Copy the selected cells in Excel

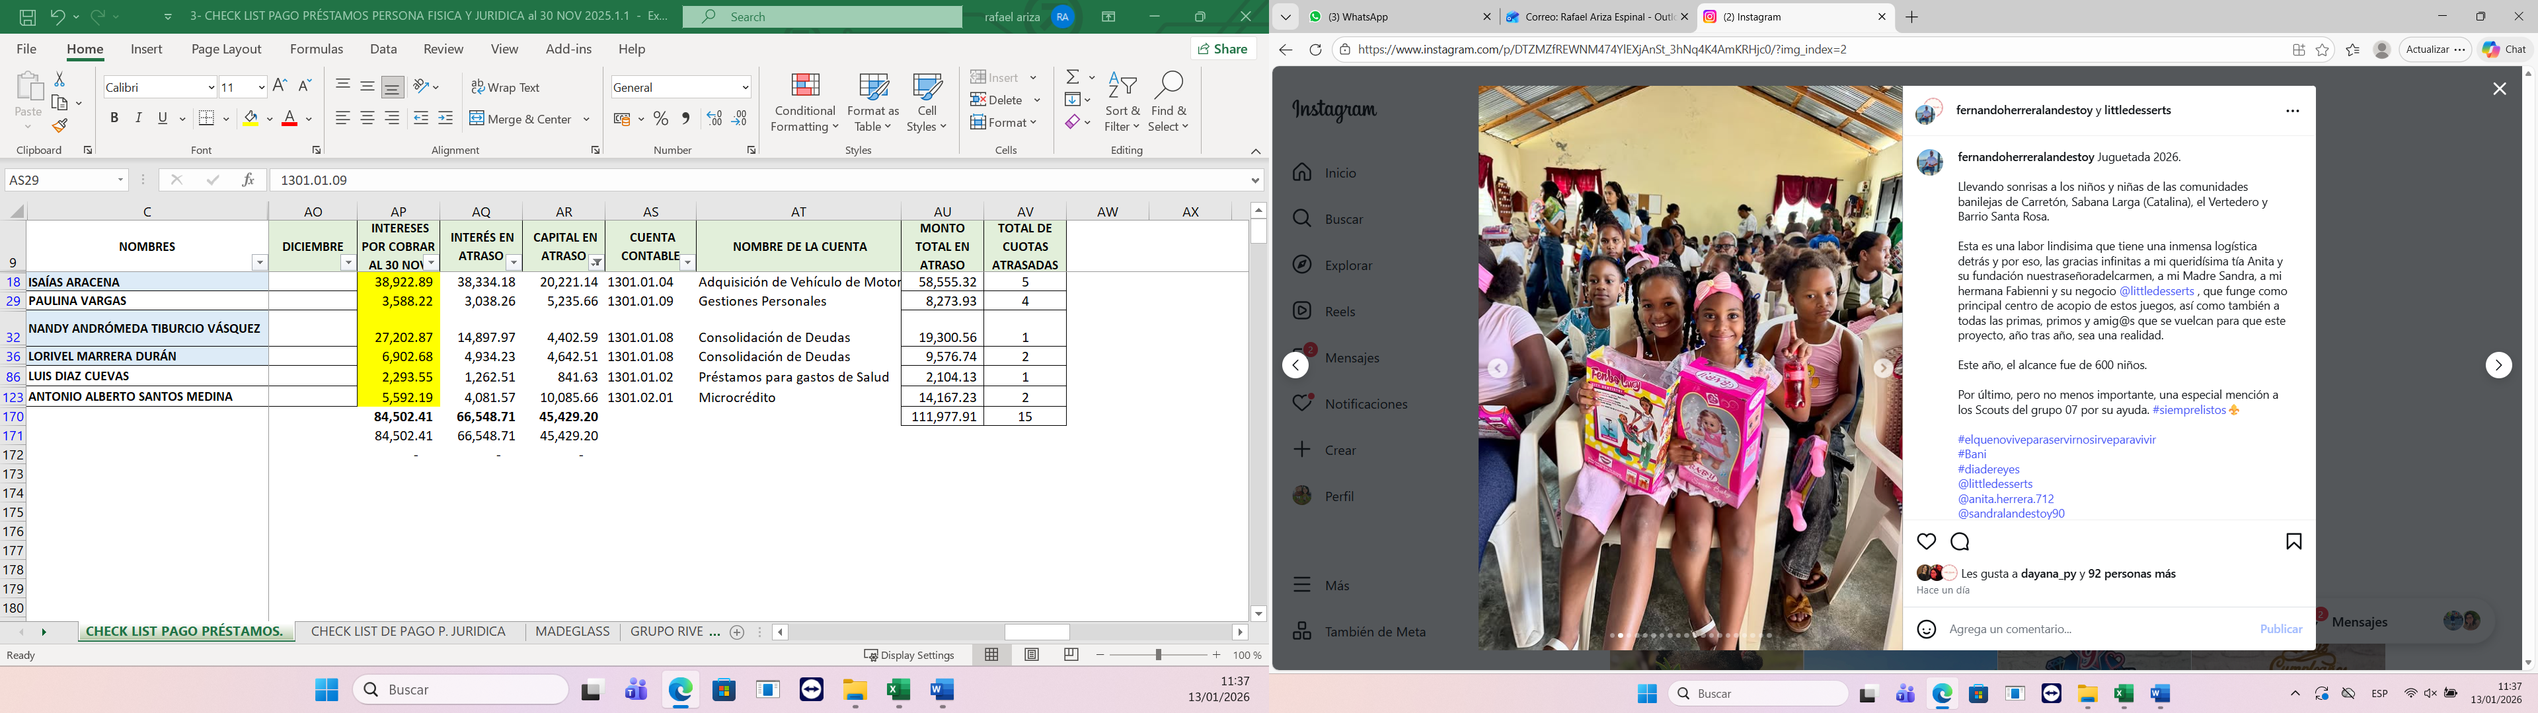tap(60, 102)
